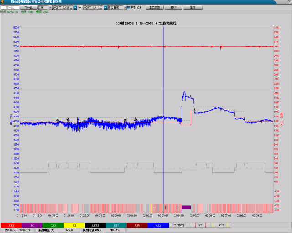Select the blue MAN legend swatch
The width and height of the screenshot is (292, 233).
[x=158, y=225]
